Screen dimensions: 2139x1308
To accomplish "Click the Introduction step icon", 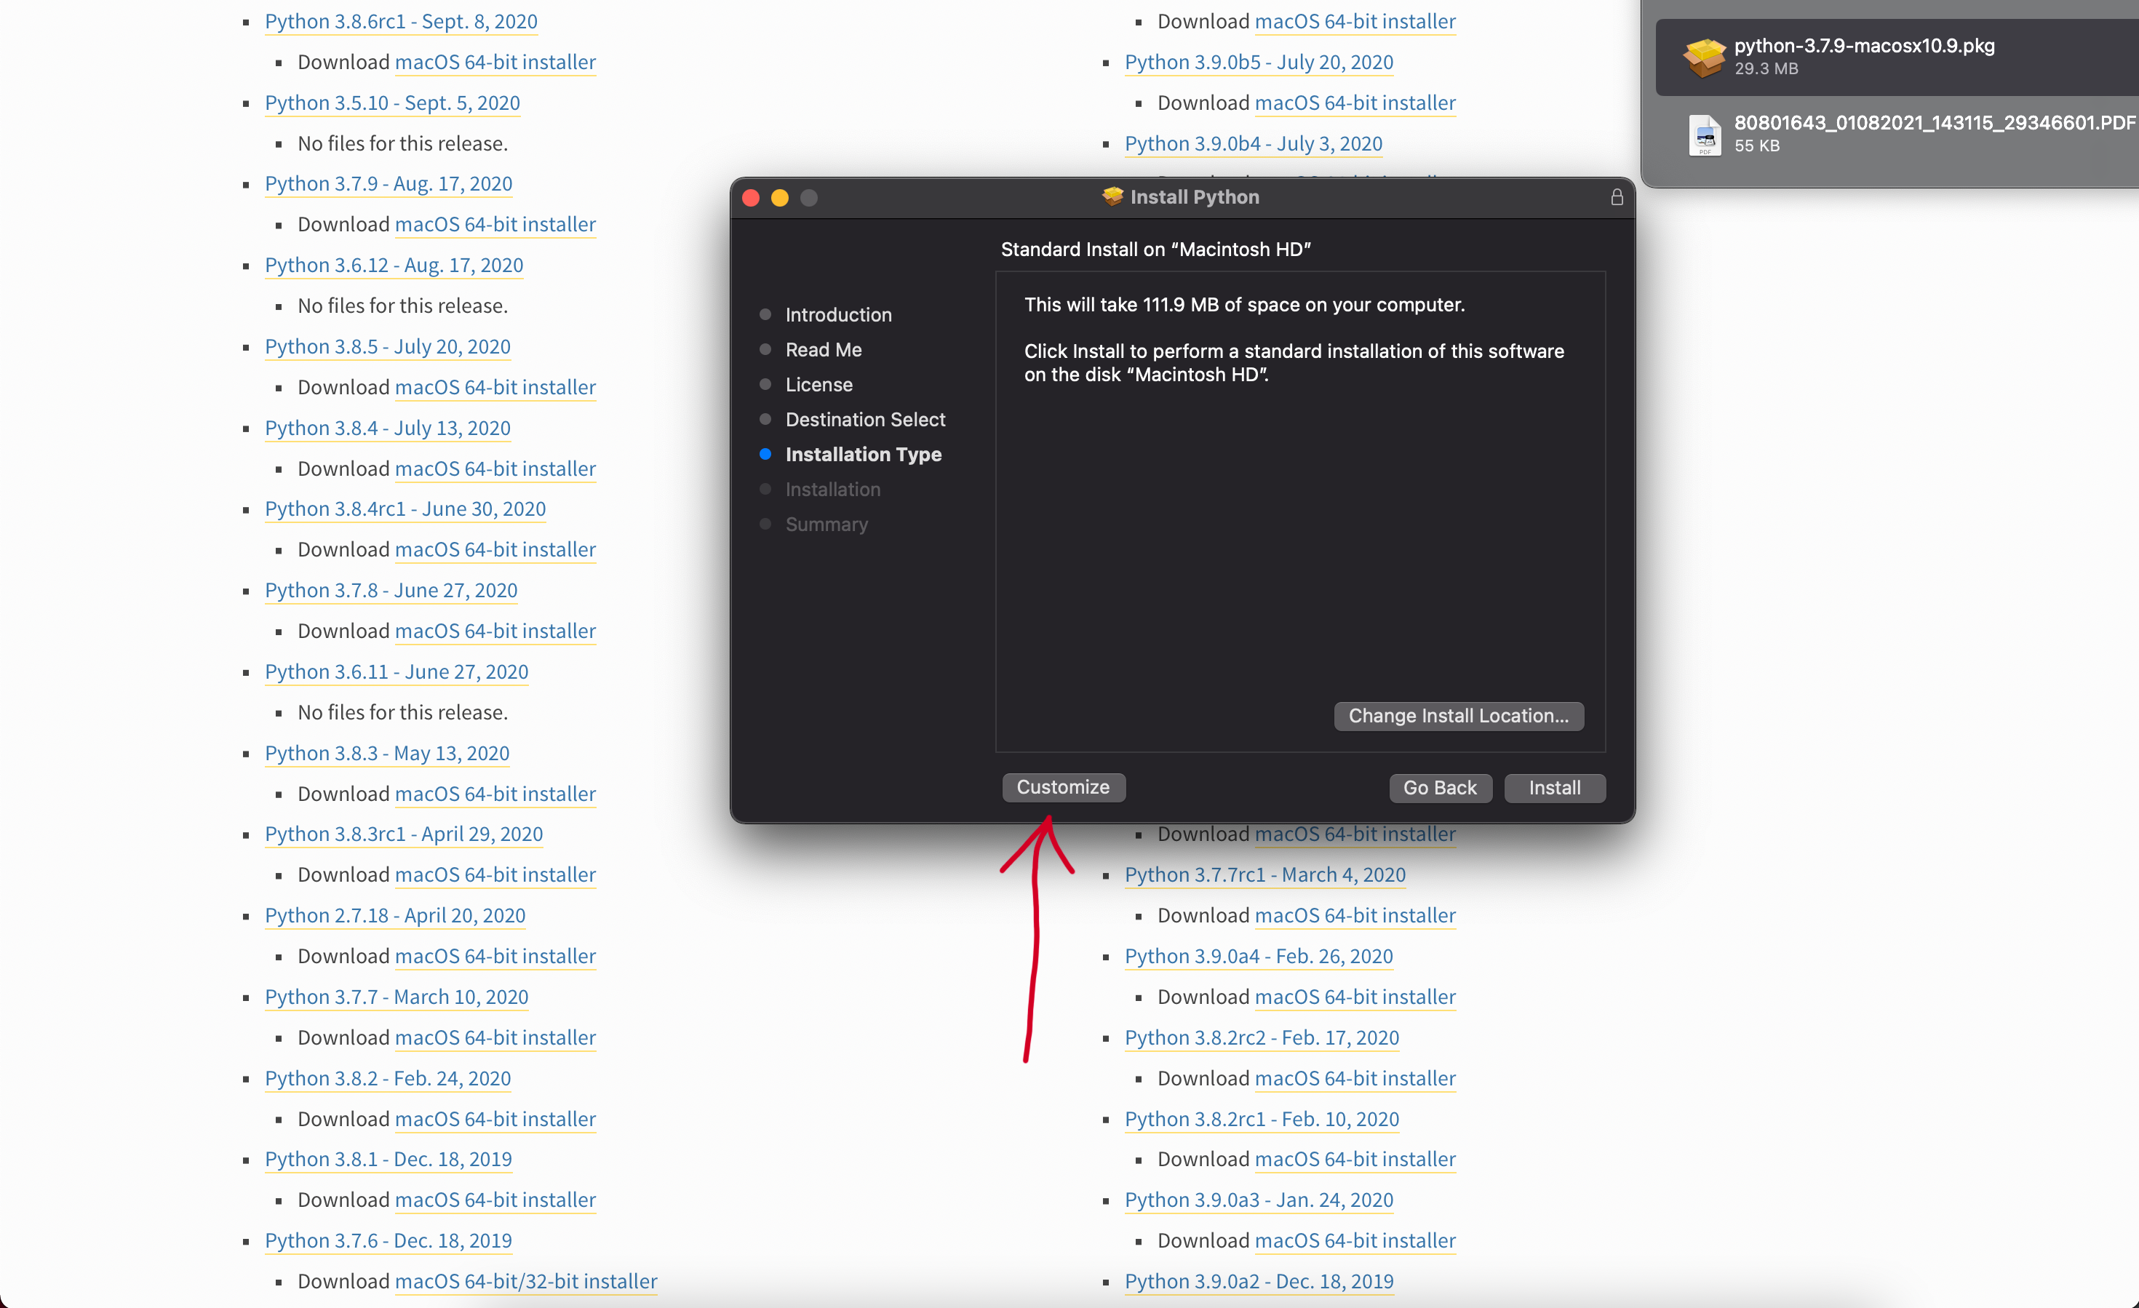I will click(765, 314).
